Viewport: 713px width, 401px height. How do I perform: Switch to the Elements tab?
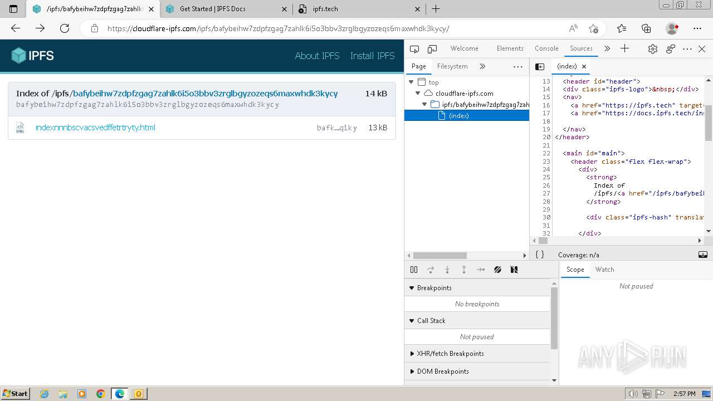click(510, 48)
